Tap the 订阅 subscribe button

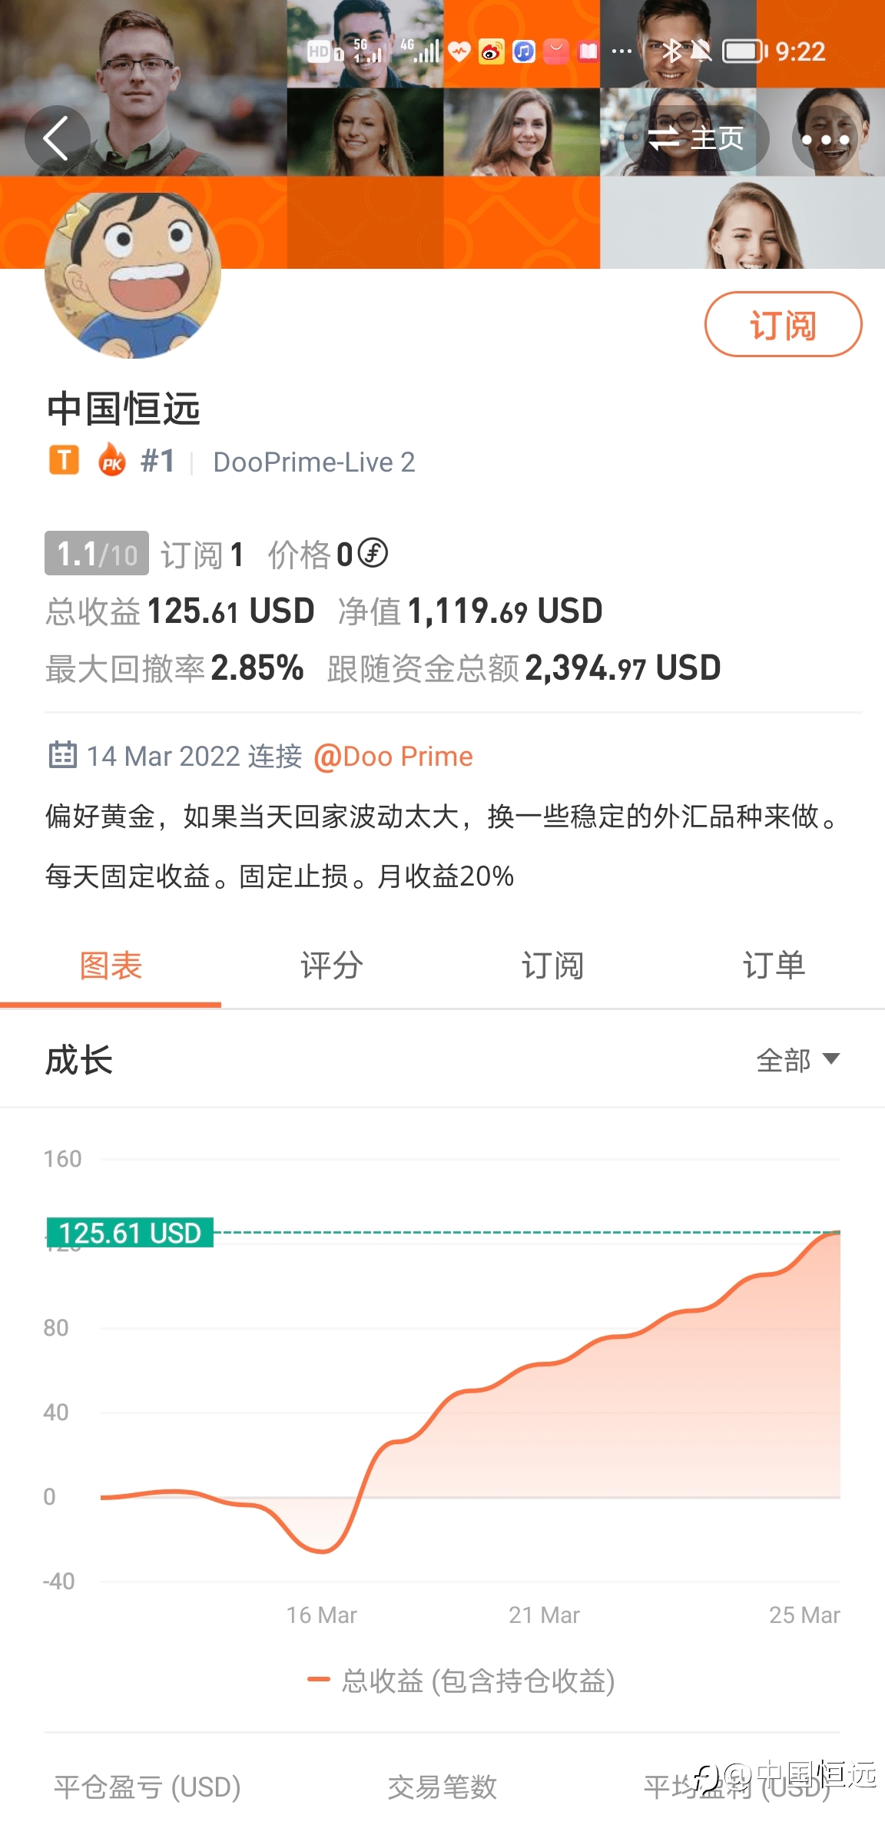point(783,324)
